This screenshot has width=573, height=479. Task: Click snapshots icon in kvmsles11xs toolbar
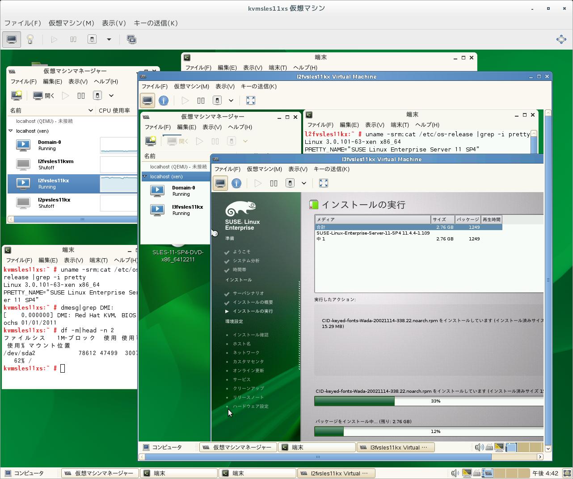click(x=132, y=39)
